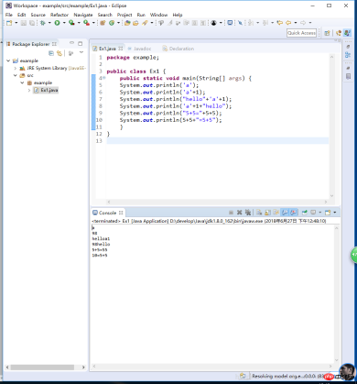The width and height of the screenshot is (357, 384).
Task: Open the Window menu
Action: [x=158, y=15]
